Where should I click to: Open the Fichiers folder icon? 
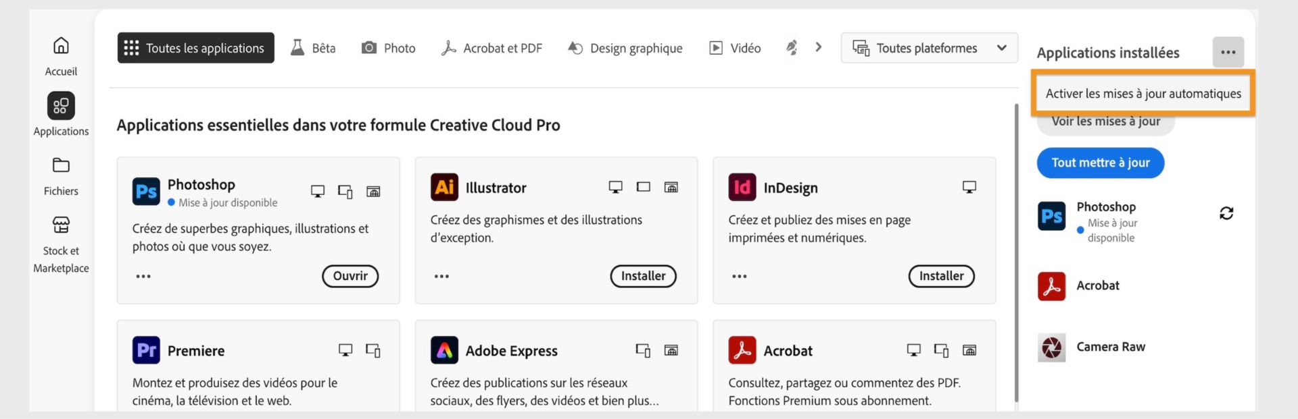click(61, 165)
